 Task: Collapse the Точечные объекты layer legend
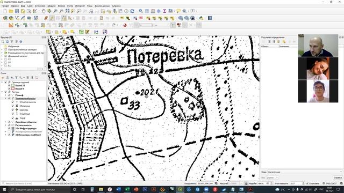point(6,99)
